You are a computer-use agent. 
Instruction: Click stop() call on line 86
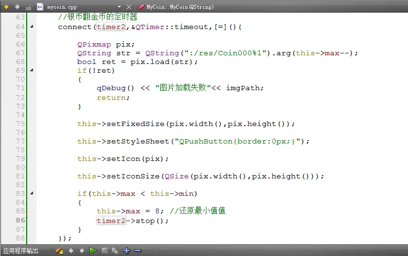coord(150,221)
